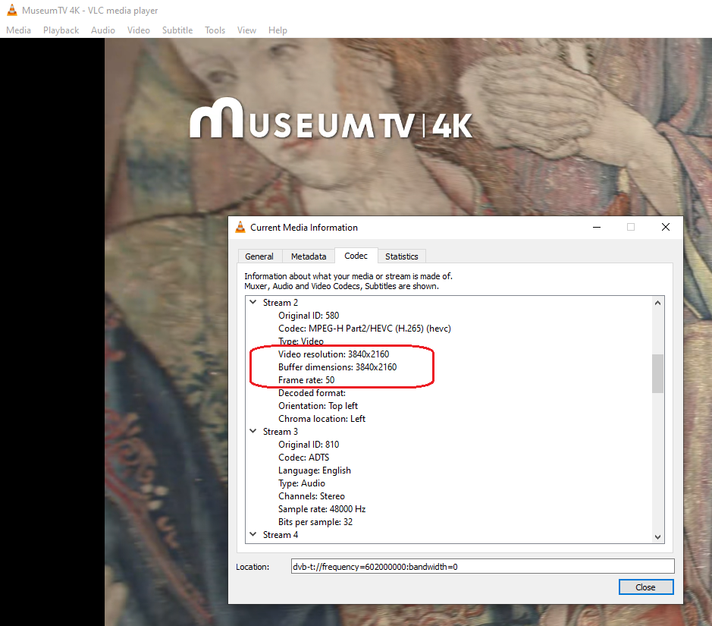
Task: Select the 'Type: Audio' row
Action: pos(302,483)
